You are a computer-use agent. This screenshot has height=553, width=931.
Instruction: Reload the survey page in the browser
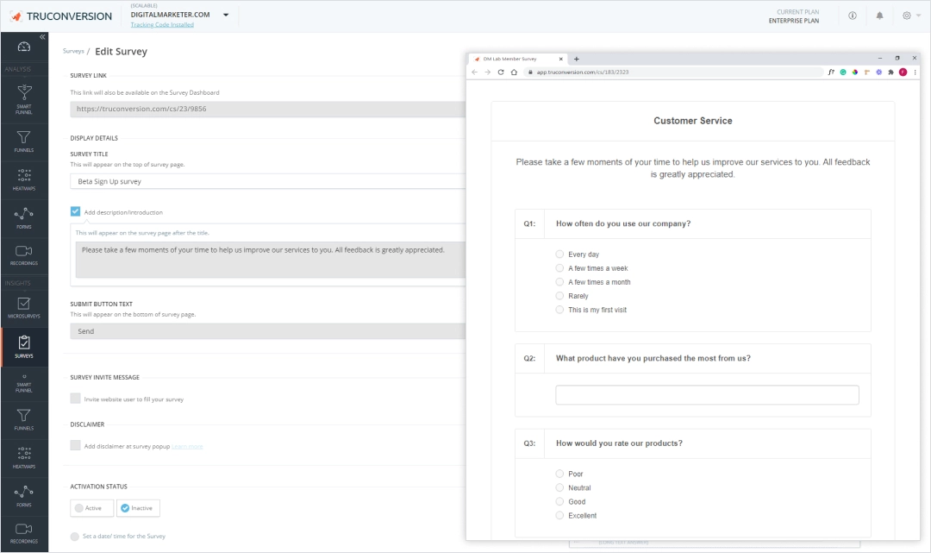pos(501,72)
